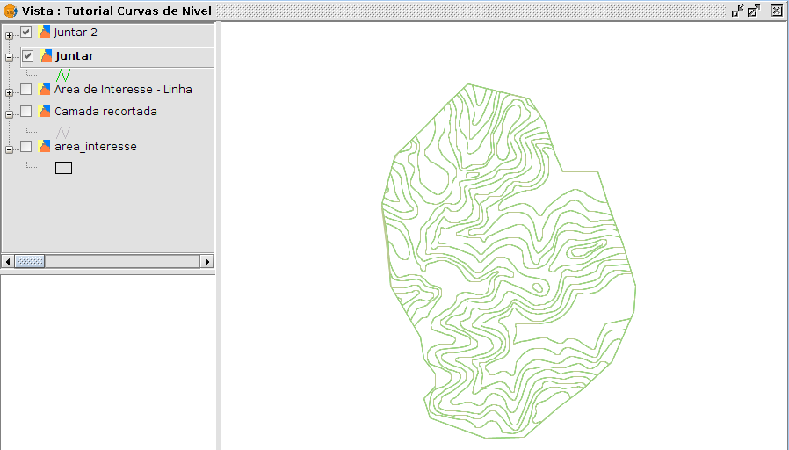Click the Juntar layer type icon

46,55
